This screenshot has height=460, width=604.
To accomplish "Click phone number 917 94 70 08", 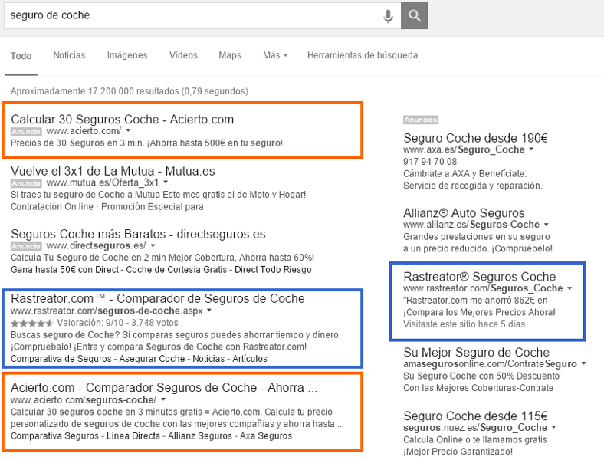I will (x=430, y=162).
